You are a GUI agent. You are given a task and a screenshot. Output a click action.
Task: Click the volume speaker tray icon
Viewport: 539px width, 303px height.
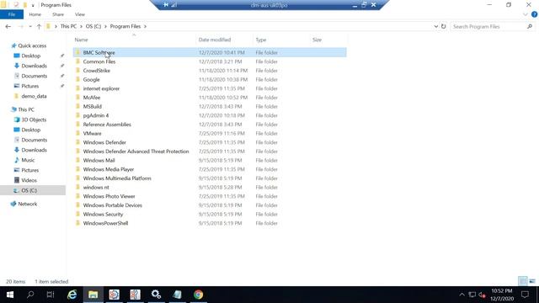coord(482,295)
